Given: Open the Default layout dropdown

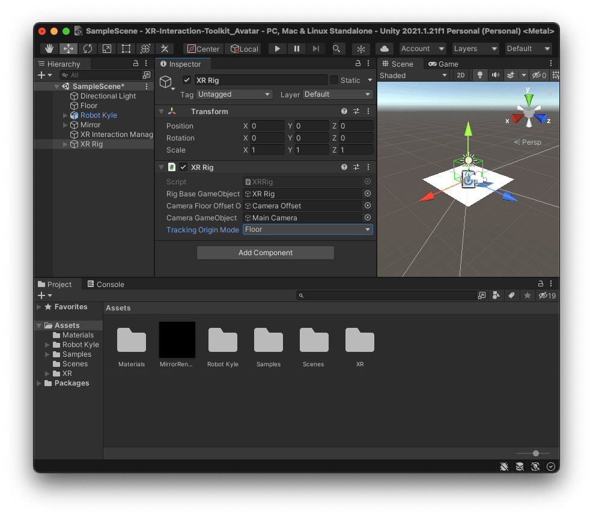Looking at the screenshot, I should tap(528, 49).
